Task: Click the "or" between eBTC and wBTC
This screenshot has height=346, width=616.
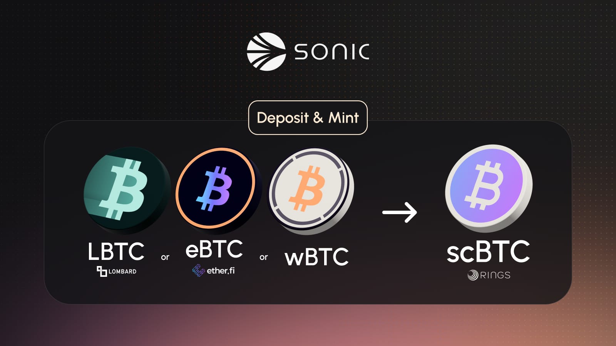Action: (264, 257)
